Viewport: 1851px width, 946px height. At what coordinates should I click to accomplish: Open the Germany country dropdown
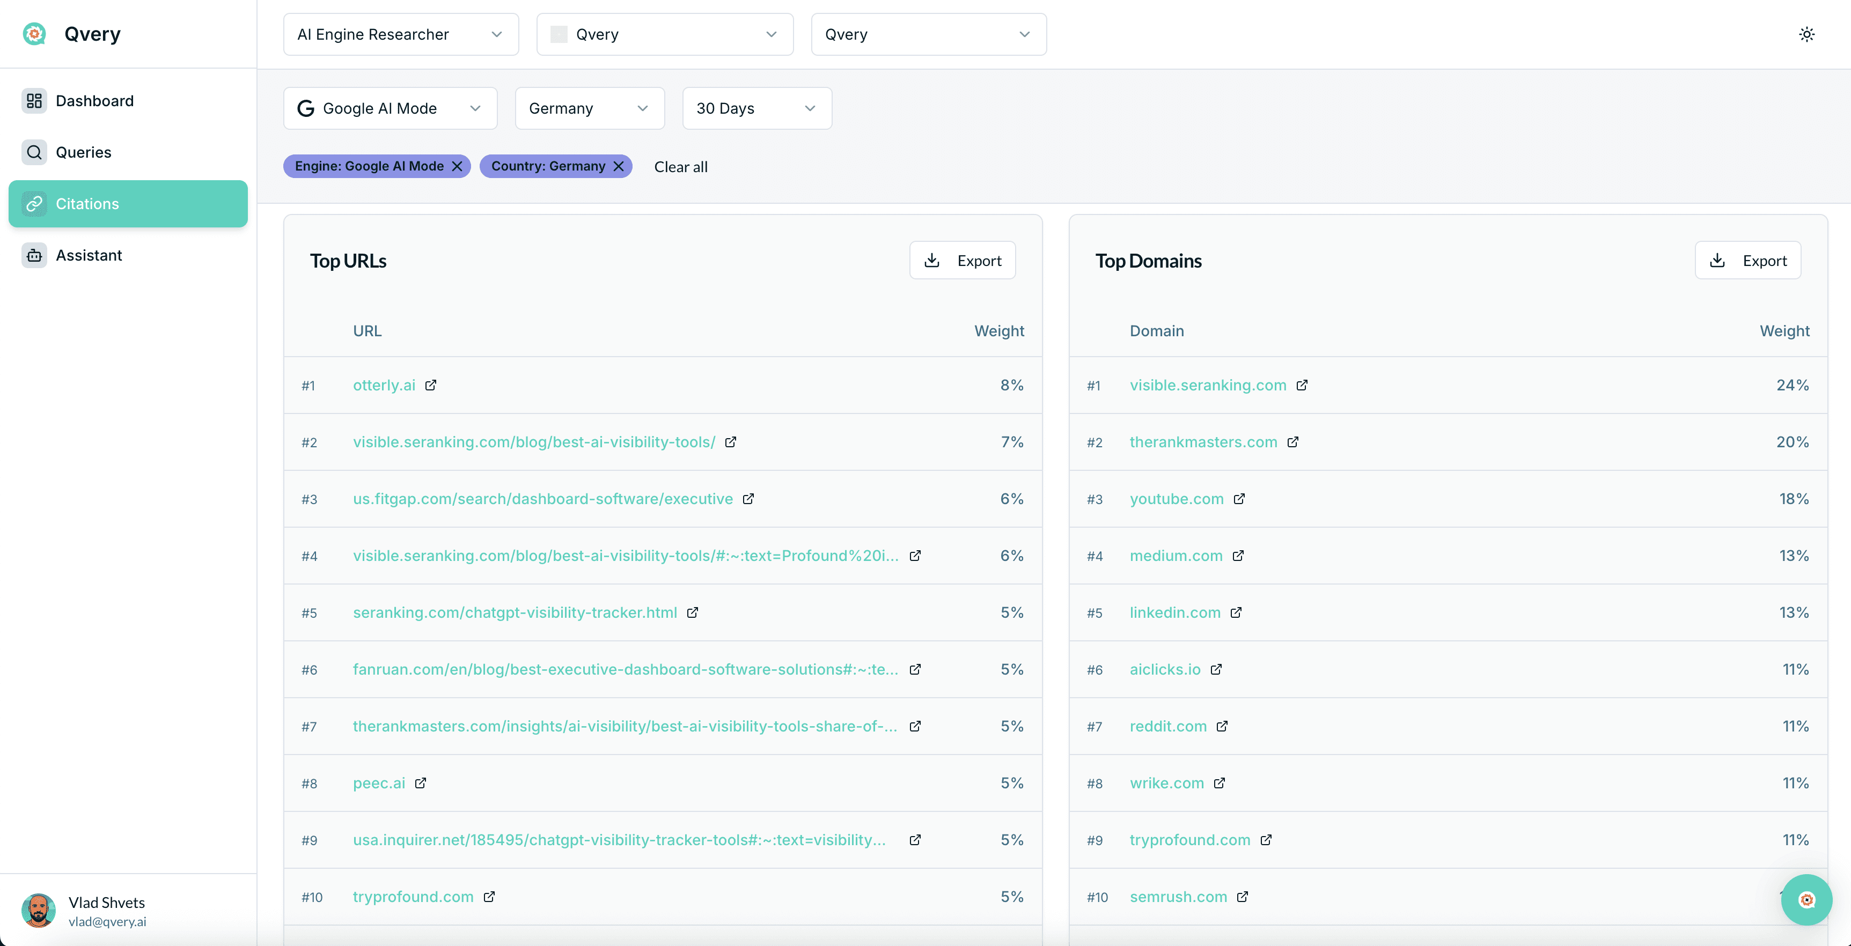point(589,108)
